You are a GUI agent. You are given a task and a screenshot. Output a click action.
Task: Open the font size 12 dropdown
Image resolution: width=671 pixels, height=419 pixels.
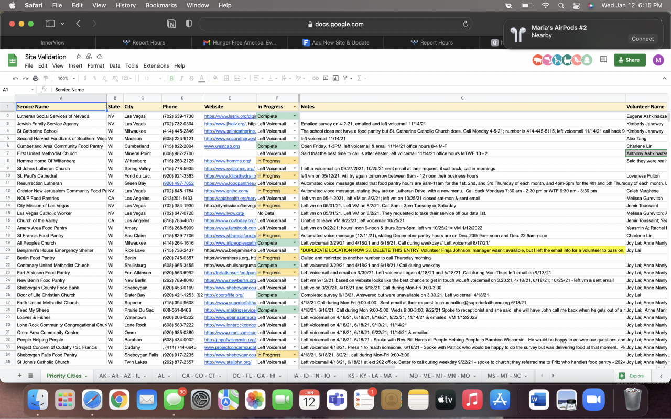point(152,78)
